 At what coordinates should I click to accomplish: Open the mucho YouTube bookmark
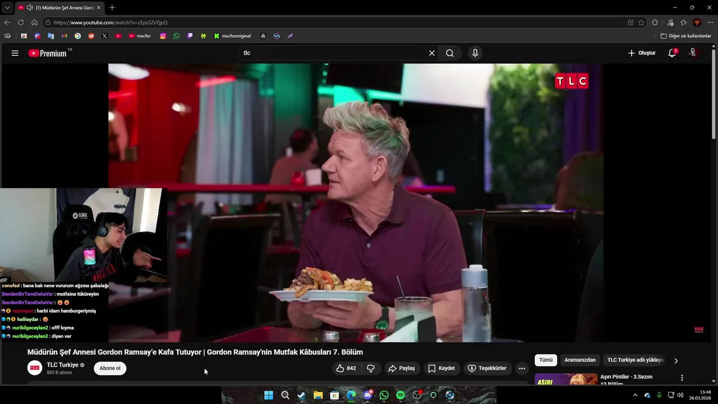click(140, 36)
